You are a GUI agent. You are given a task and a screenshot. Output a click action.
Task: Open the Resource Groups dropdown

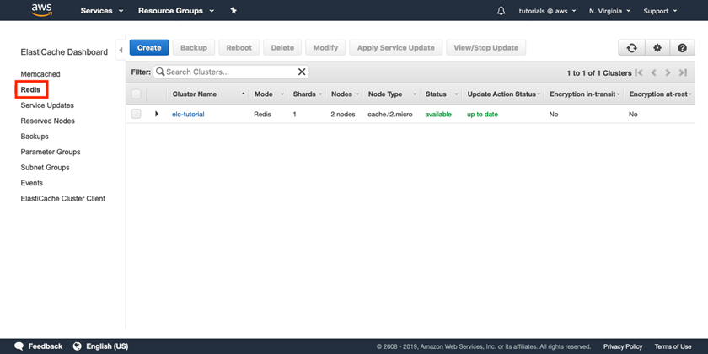pyautogui.click(x=176, y=11)
